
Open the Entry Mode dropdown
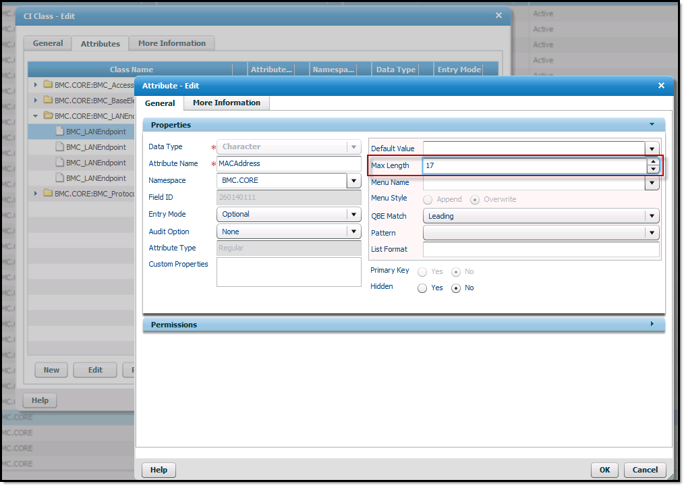click(x=353, y=215)
